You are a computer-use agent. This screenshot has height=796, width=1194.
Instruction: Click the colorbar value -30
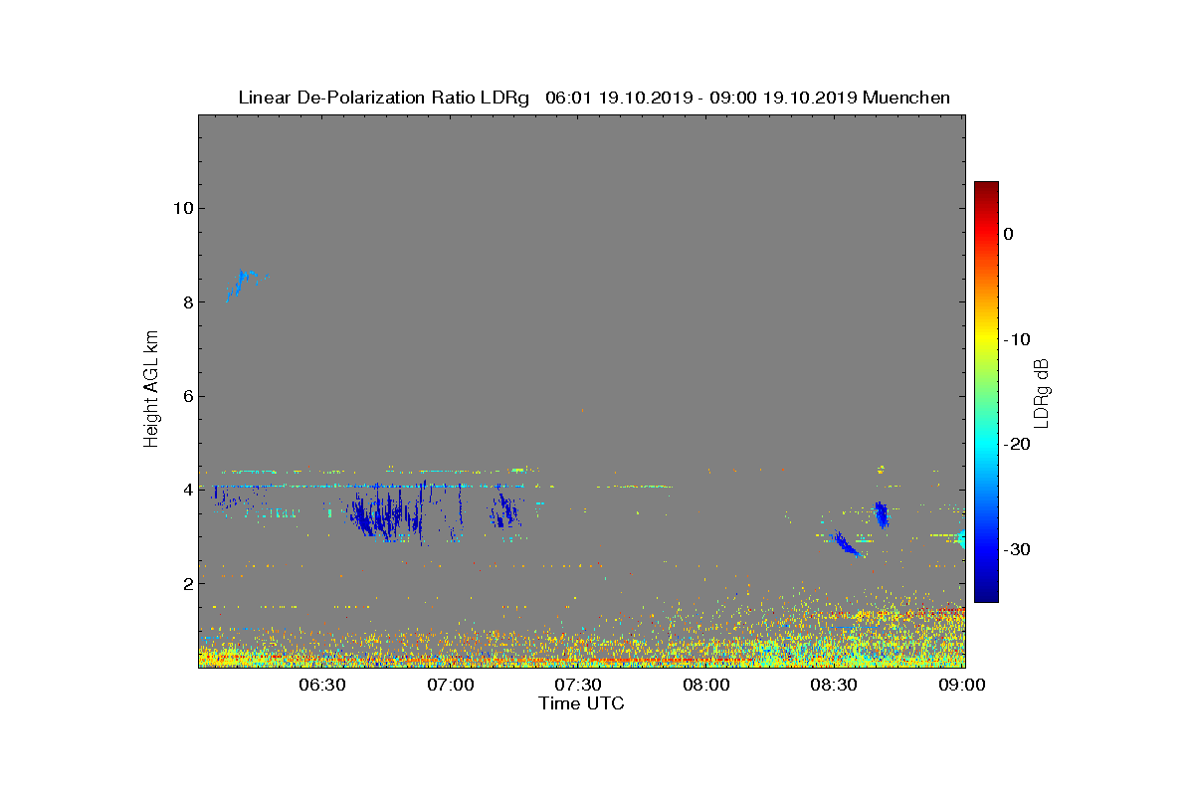click(1017, 549)
